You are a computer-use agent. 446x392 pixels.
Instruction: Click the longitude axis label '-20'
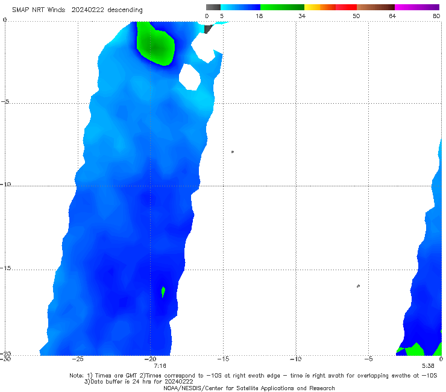(150, 359)
